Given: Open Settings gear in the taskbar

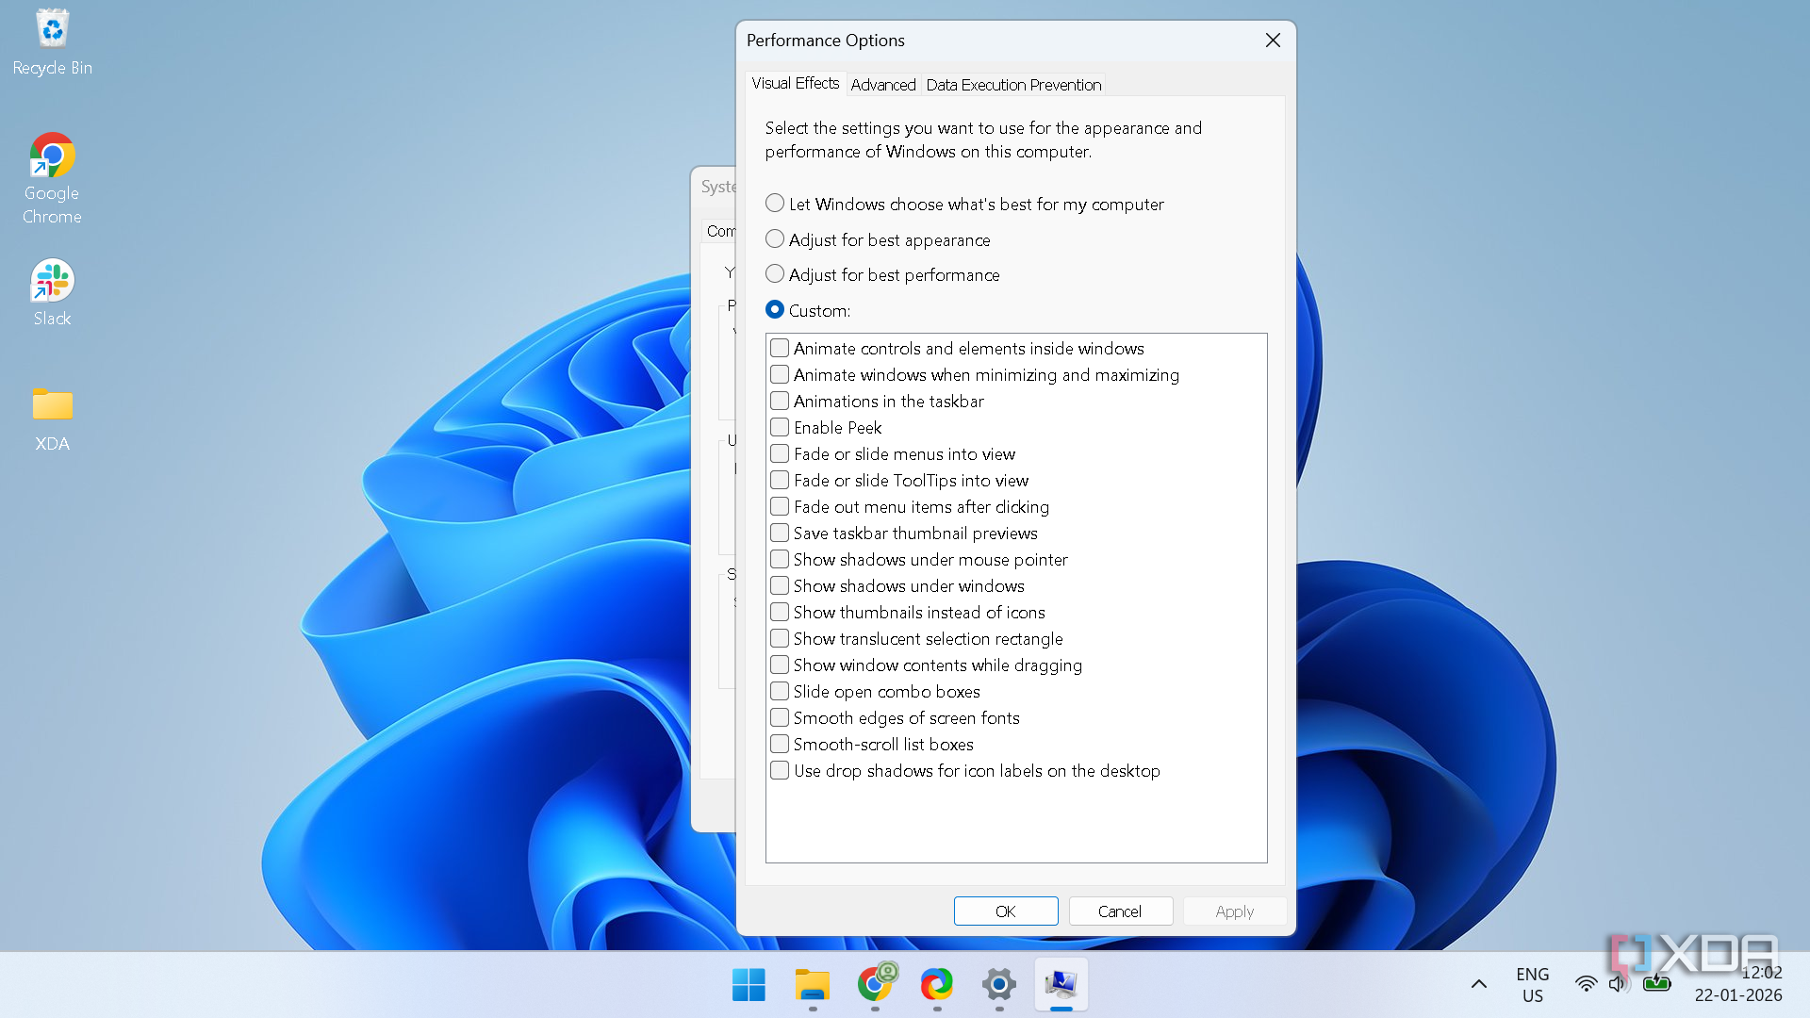Looking at the screenshot, I should point(999,985).
